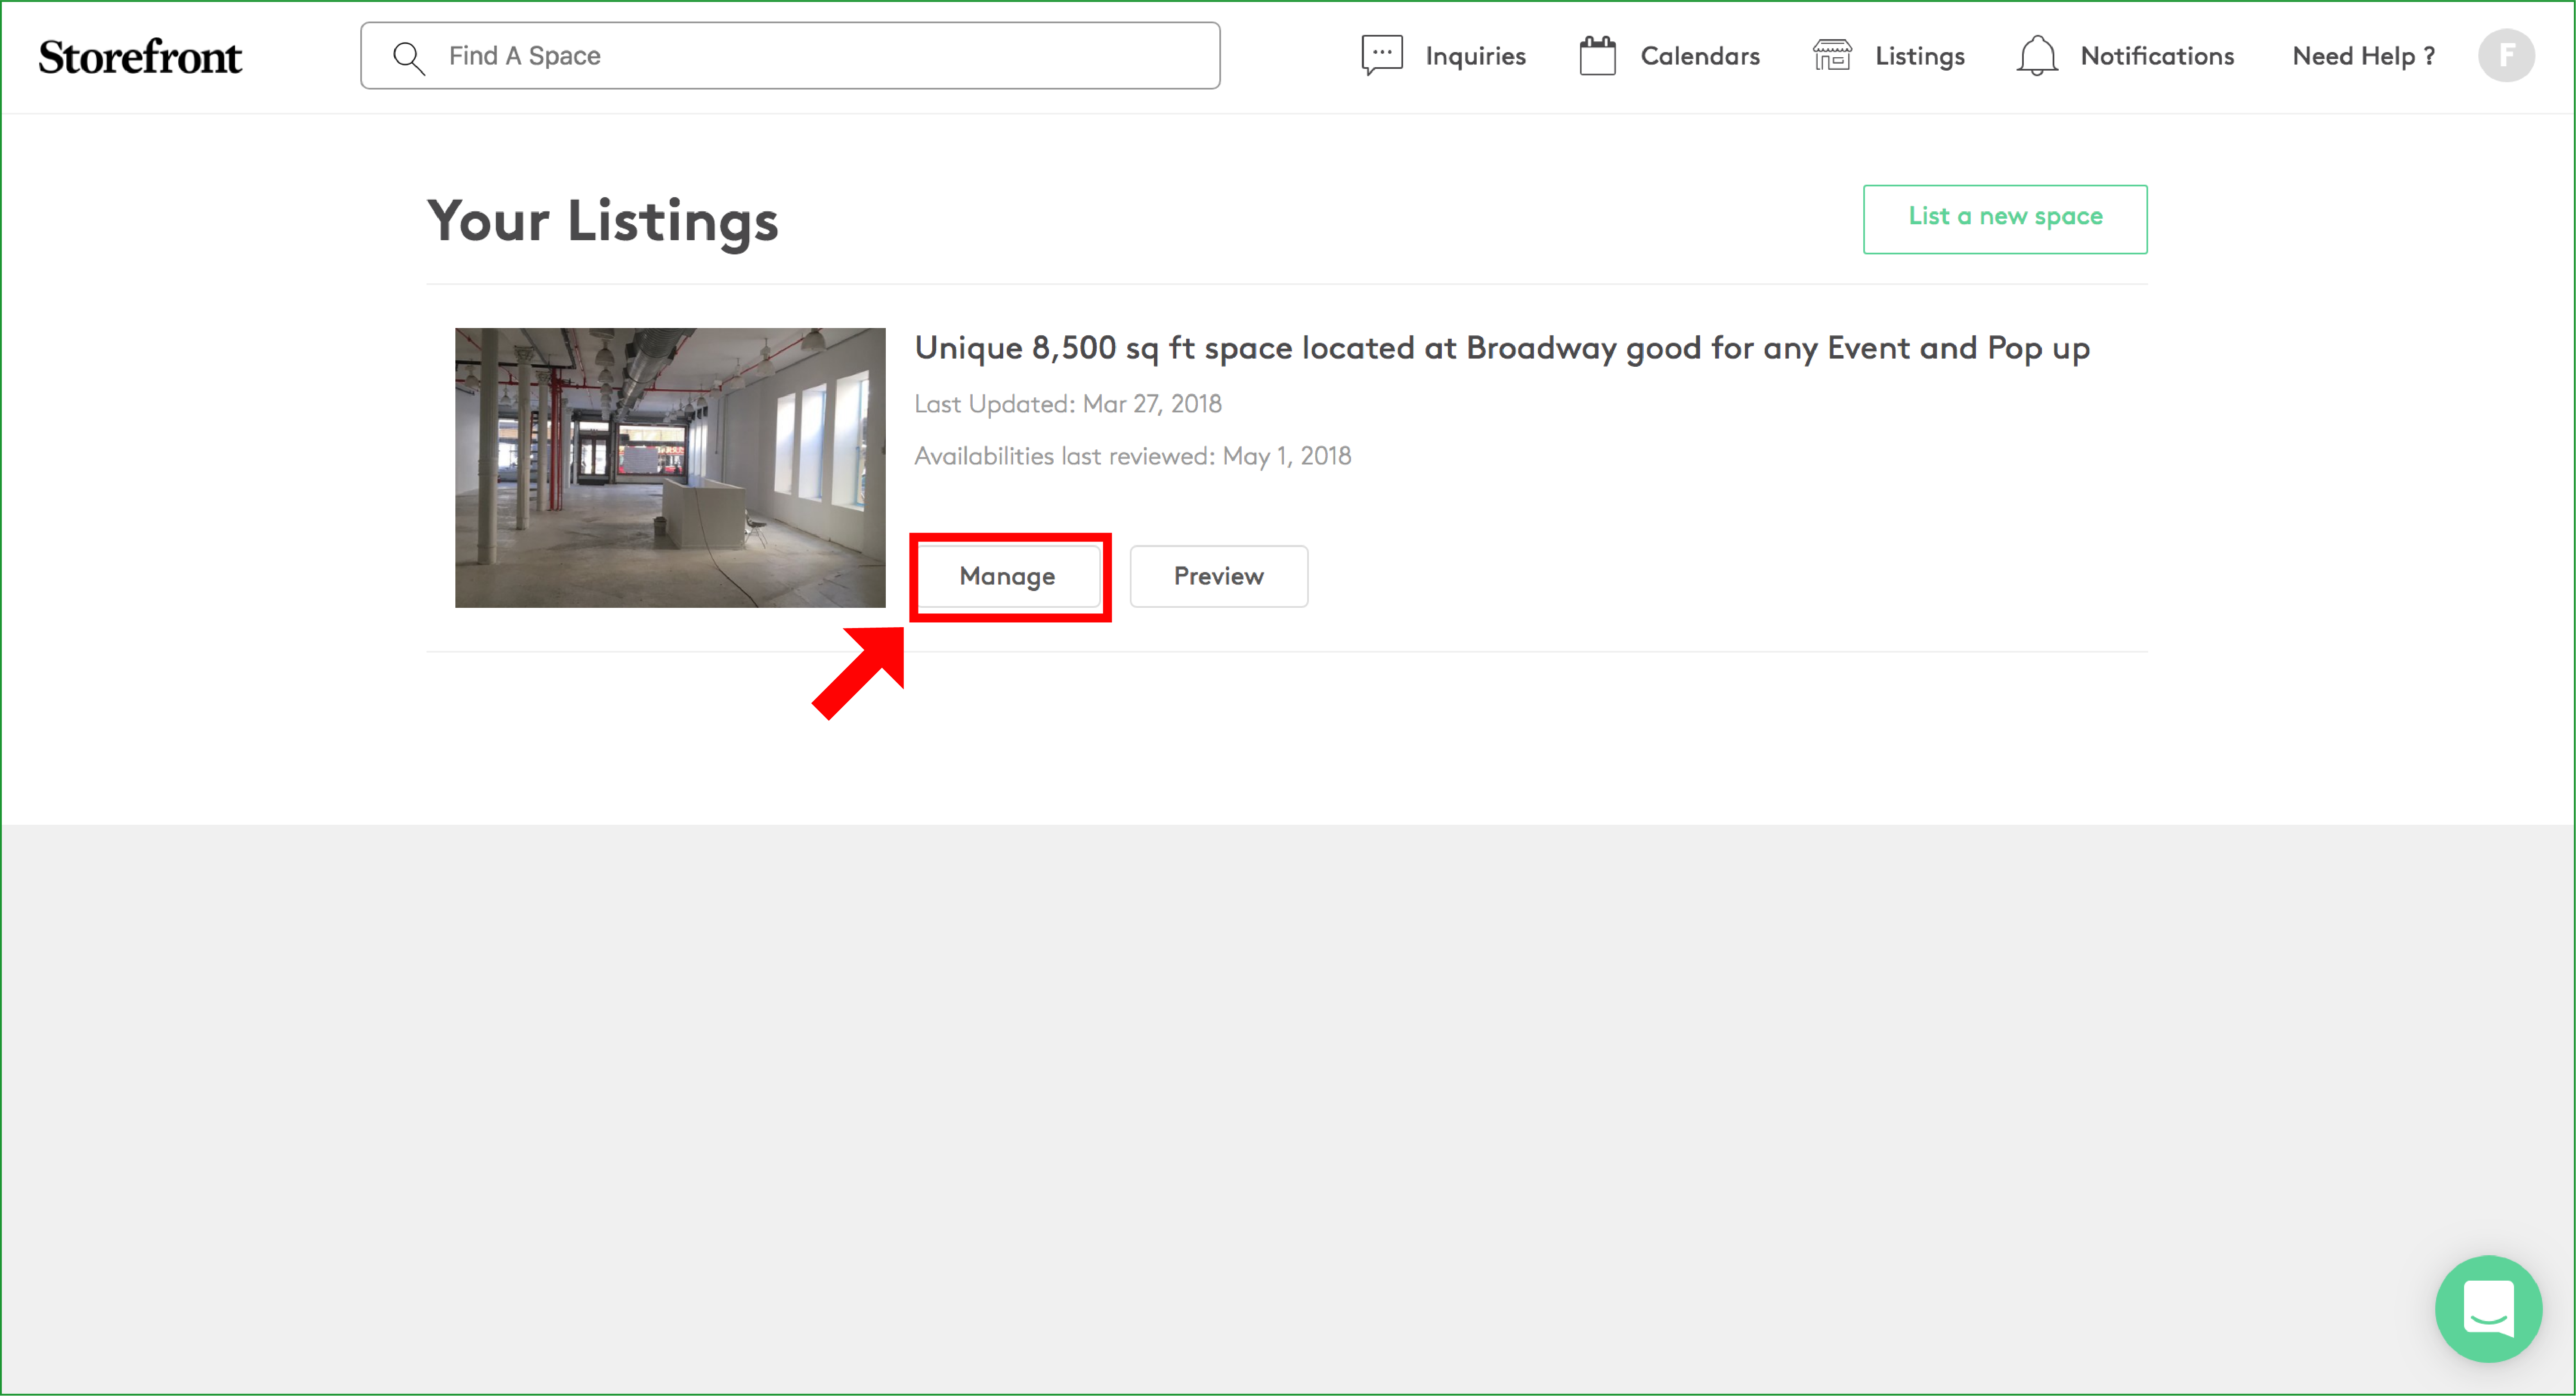Open the listing photo thumbnail

[x=670, y=467]
